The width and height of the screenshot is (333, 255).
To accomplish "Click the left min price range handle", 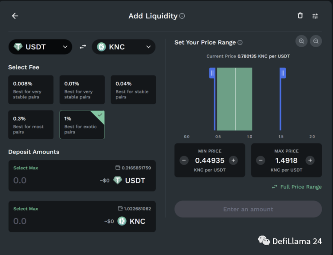I will pyautogui.click(x=212, y=73).
